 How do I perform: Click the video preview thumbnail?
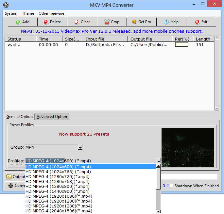coord(188,148)
